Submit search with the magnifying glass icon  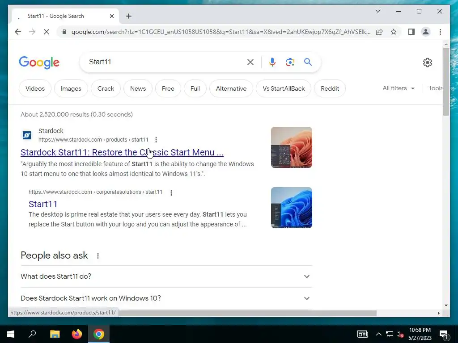pyautogui.click(x=308, y=62)
